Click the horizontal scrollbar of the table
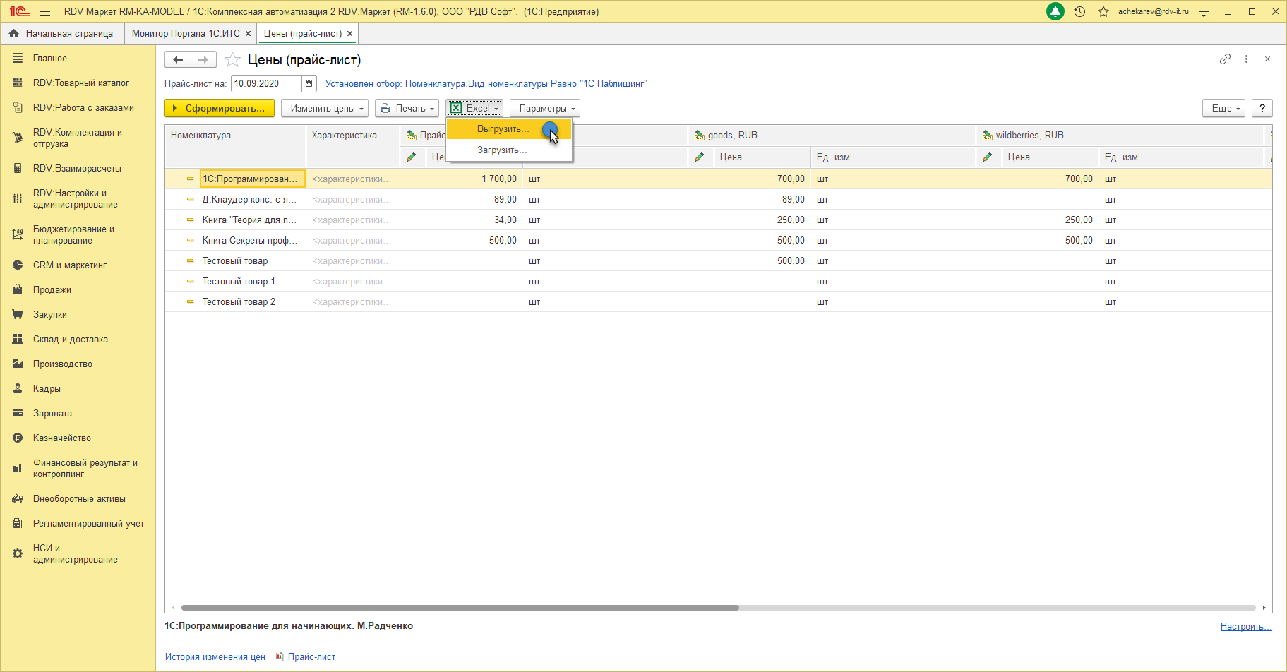Screen dimensions: 1287x672 point(459,608)
